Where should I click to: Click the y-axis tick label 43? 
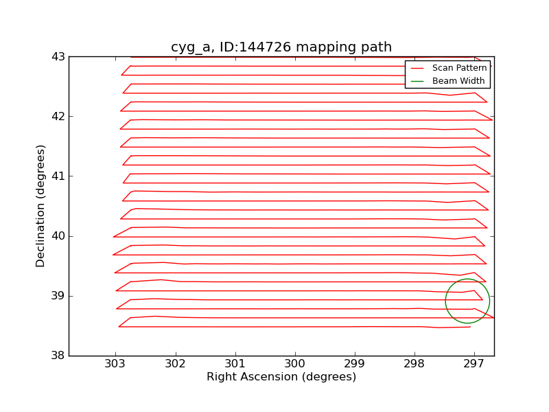click(x=58, y=57)
